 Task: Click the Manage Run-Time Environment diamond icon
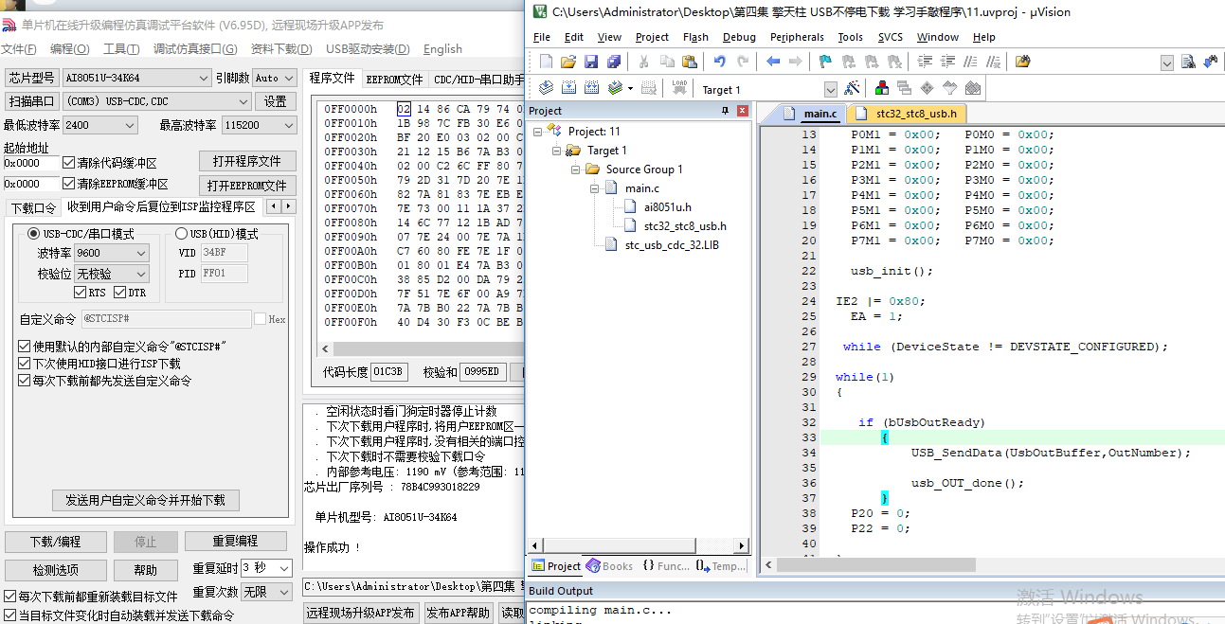(x=927, y=88)
